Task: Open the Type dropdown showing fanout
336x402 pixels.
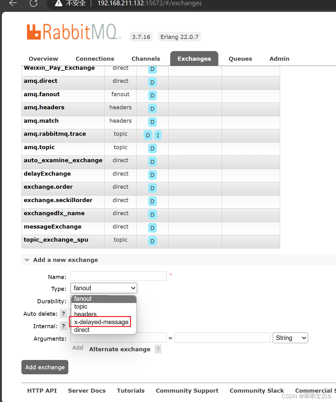Action: click(104, 288)
